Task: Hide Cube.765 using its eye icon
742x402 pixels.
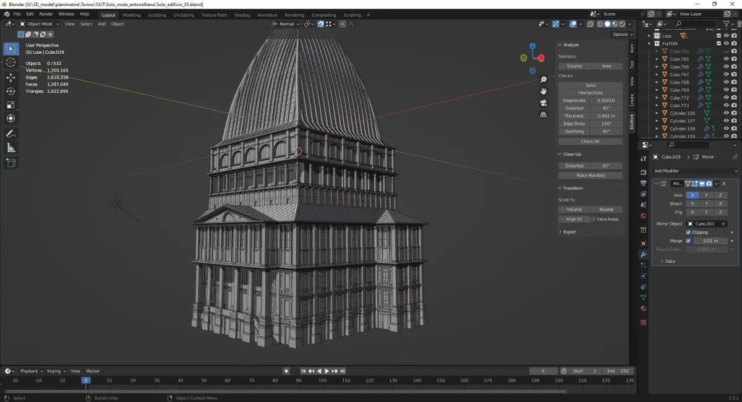Action: [727, 59]
